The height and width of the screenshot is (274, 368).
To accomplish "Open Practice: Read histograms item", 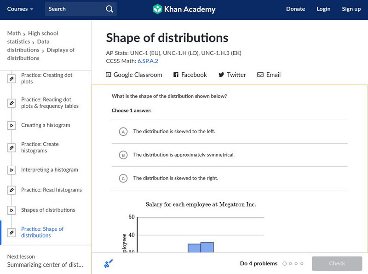I will pyautogui.click(x=51, y=190).
